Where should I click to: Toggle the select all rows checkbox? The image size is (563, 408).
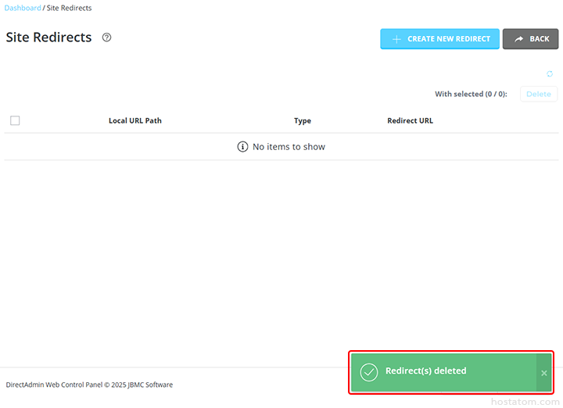(x=15, y=120)
